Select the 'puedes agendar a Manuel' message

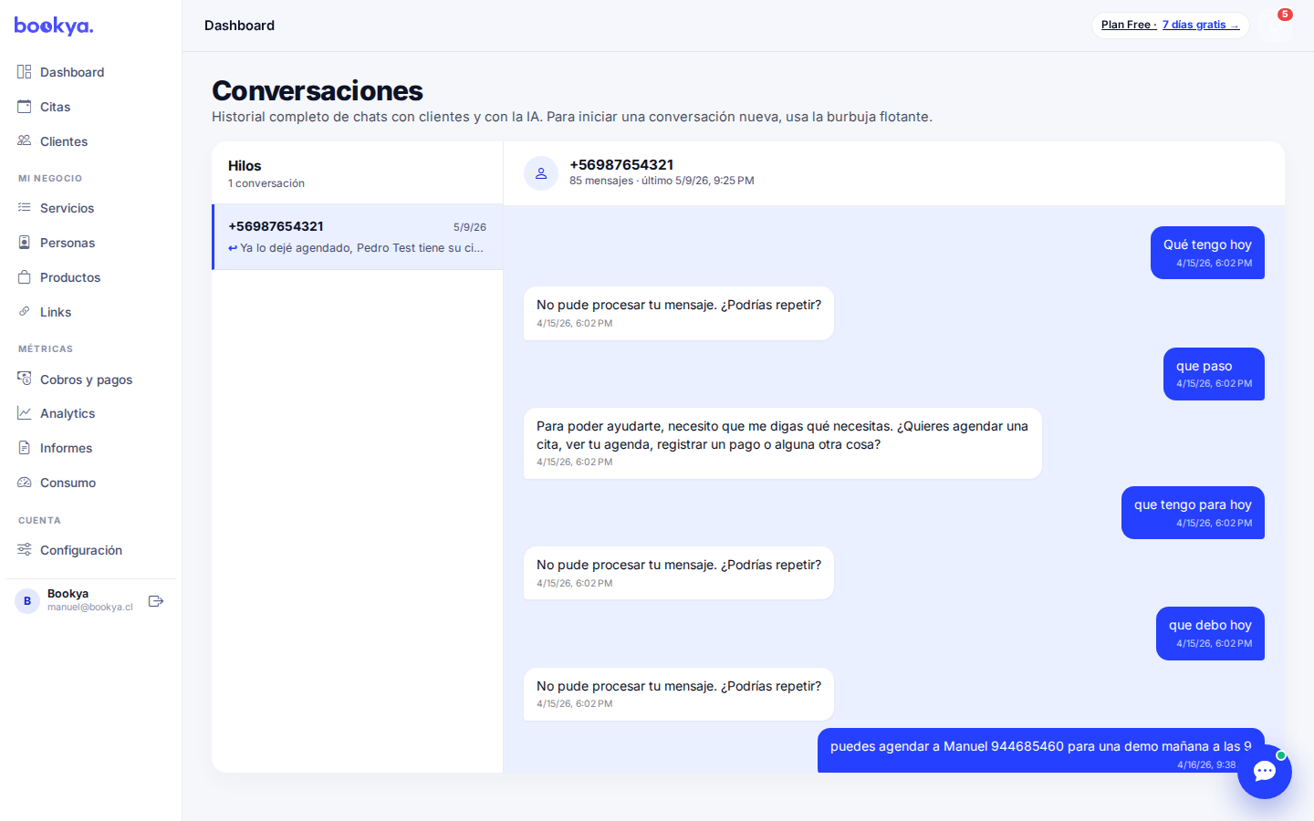(x=1040, y=751)
